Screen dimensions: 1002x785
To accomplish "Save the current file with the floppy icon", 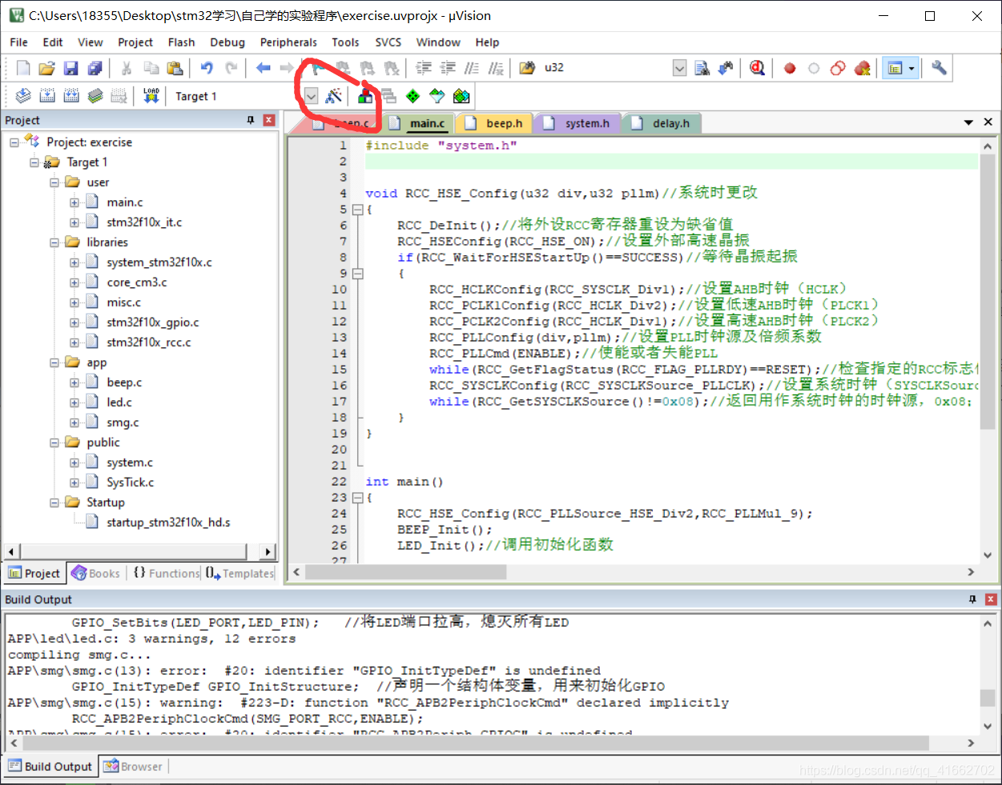I will coord(71,68).
